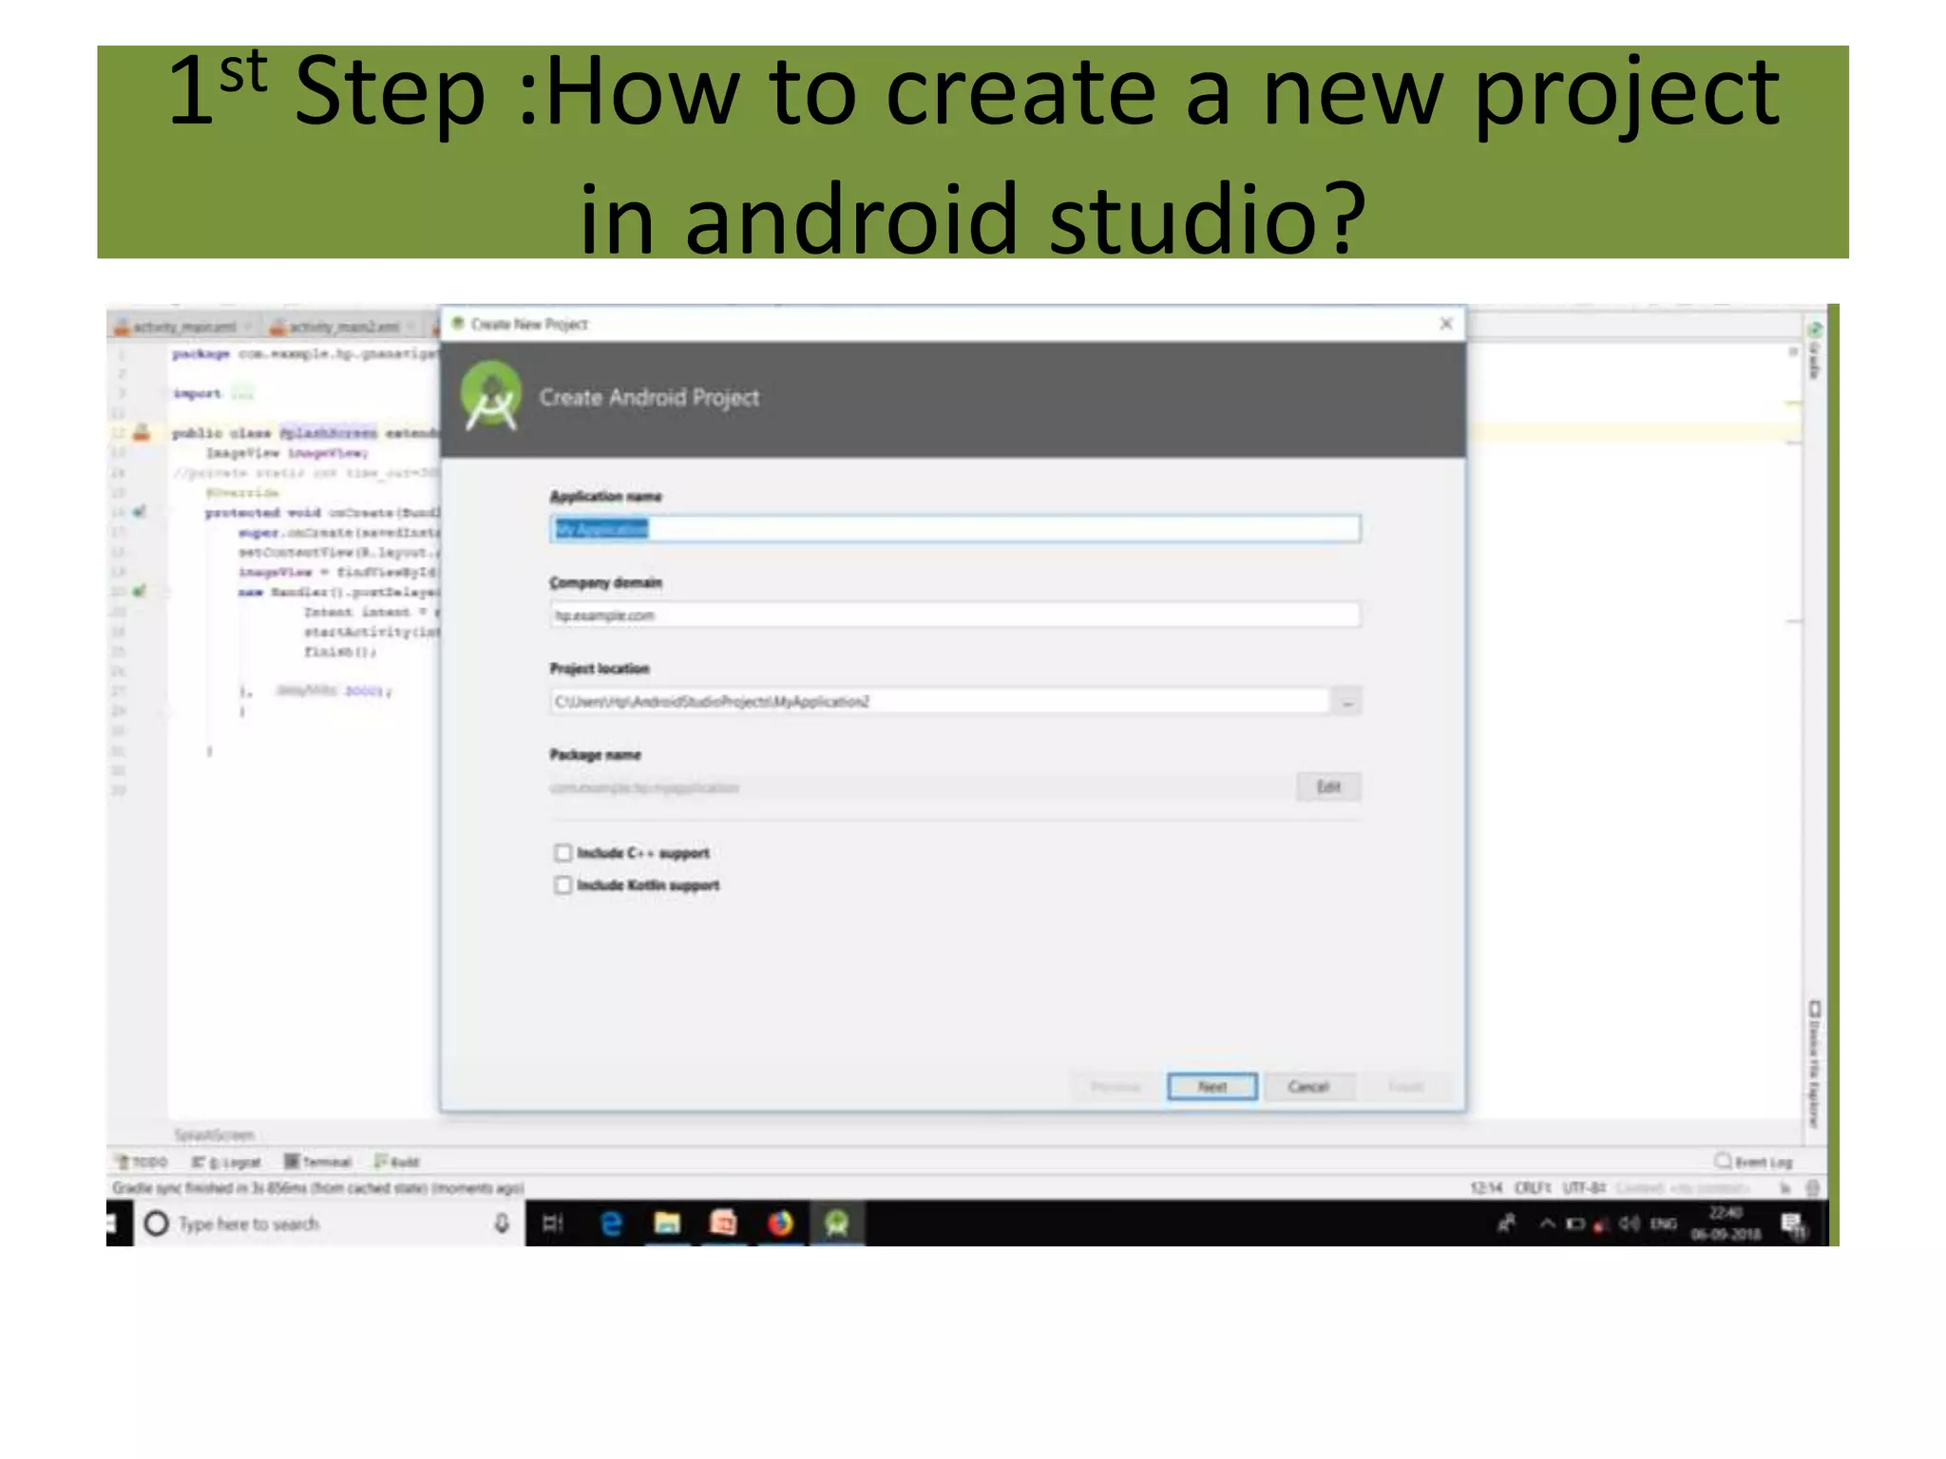Click the Gradle sync finished status message
Screen dimensions: 1946x1459
point(318,1188)
